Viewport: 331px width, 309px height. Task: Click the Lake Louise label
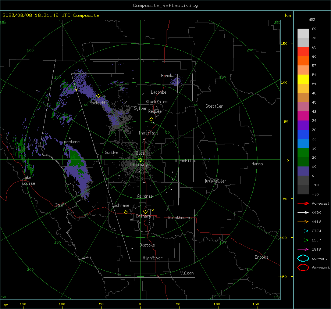tap(29, 180)
